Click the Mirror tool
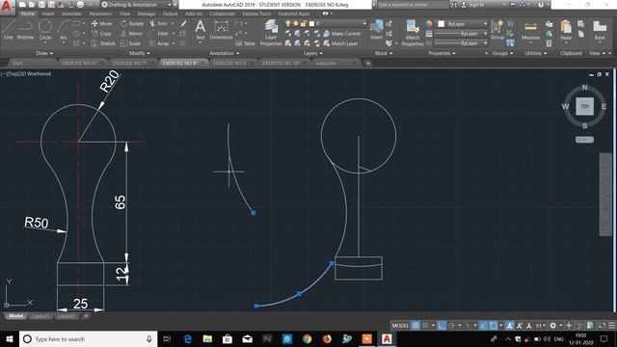 pos(132,34)
